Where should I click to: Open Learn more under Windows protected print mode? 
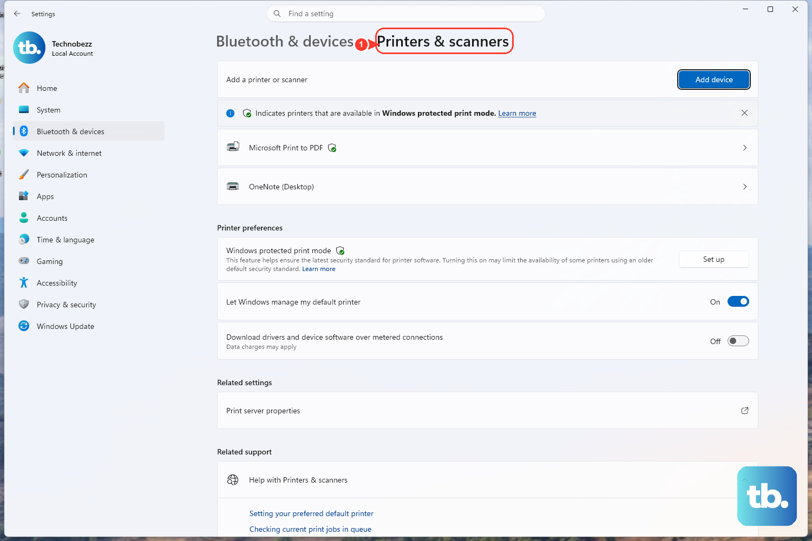click(x=319, y=269)
